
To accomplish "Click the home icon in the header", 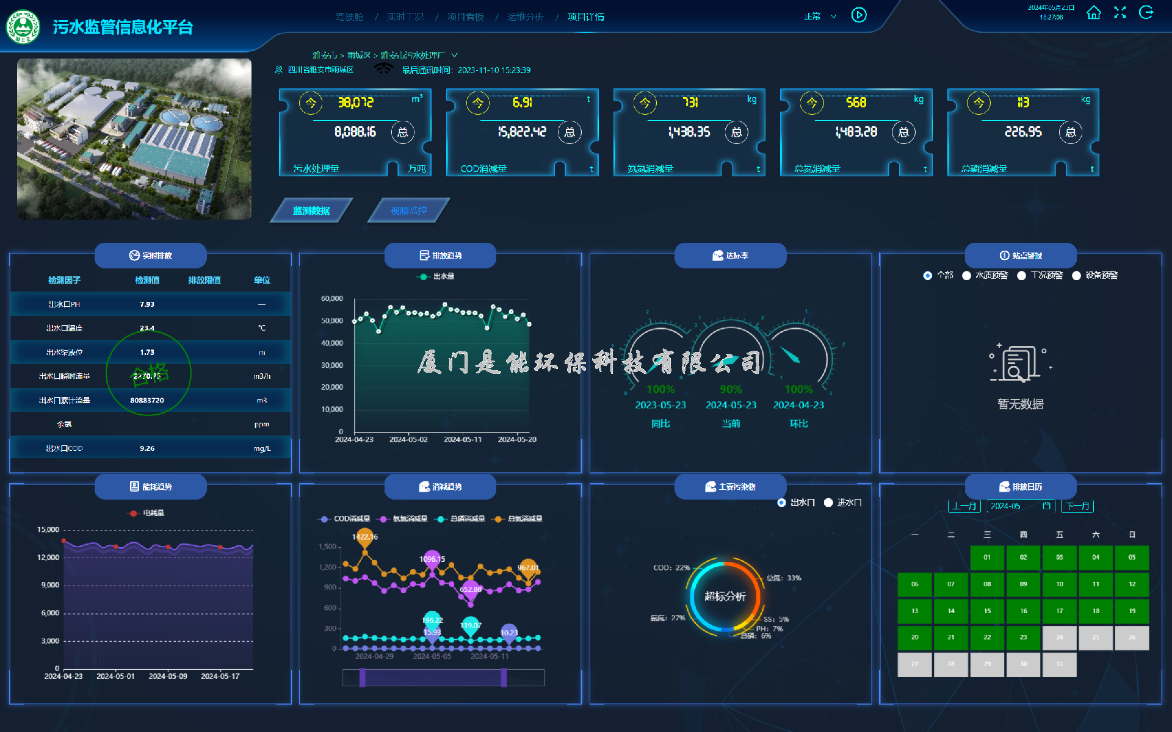I will pyautogui.click(x=1093, y=13).
